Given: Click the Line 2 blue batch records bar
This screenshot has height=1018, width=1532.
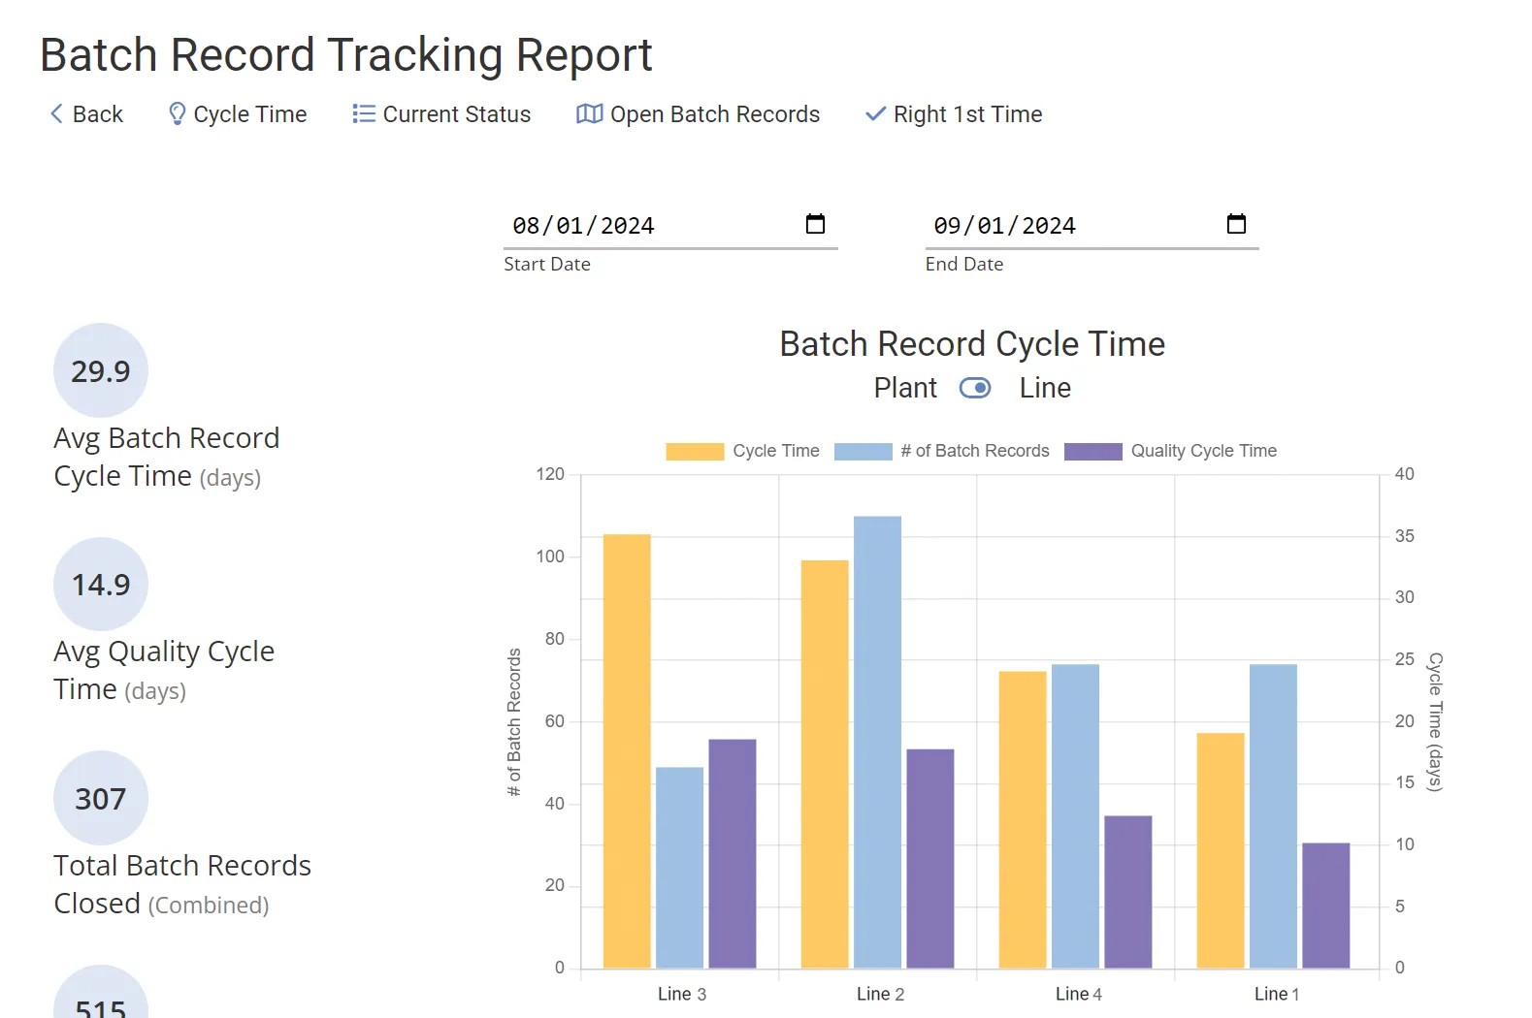Looking at the screenshot, I should [877, 742].
